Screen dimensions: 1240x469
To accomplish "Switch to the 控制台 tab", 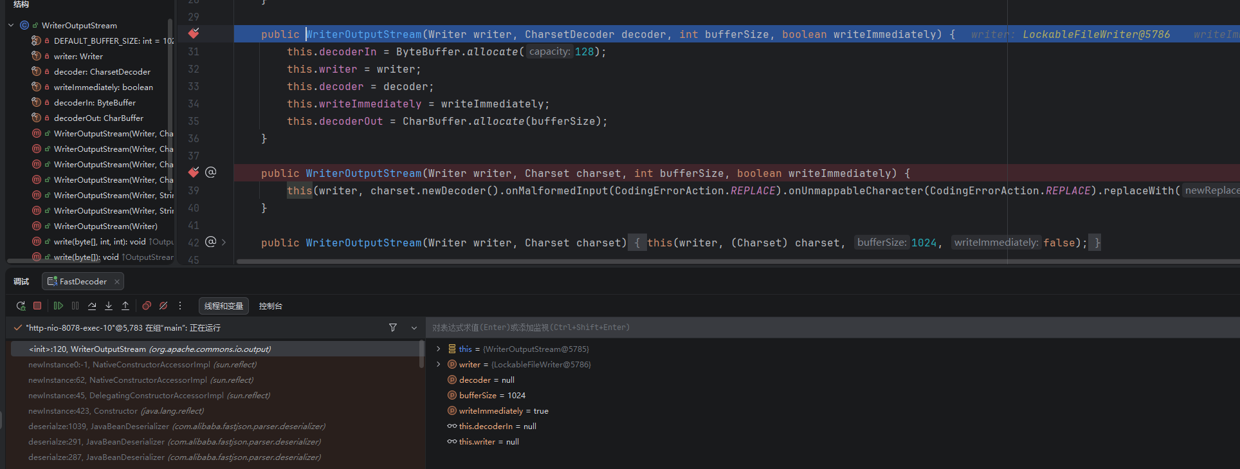I will click(x=270, y=306).
